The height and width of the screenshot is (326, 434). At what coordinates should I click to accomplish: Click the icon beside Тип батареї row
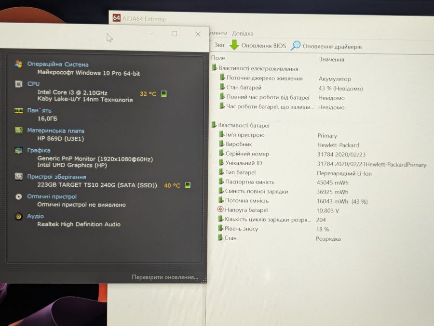(x=221, y=172)
